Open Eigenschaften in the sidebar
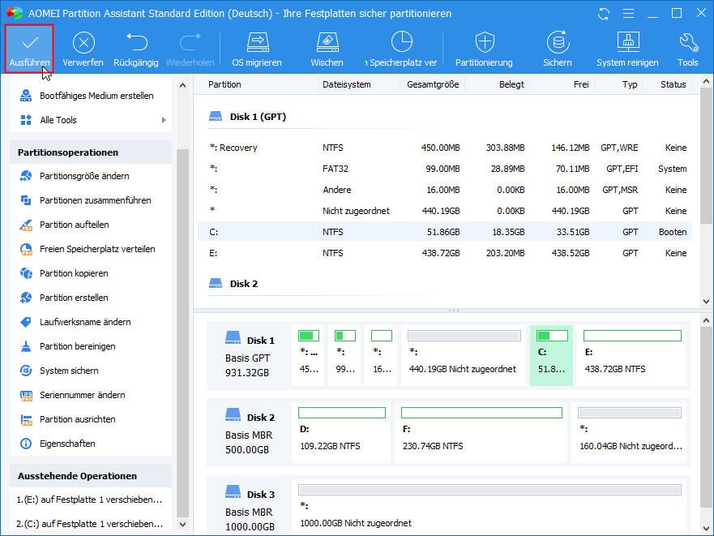This screenshot has width=714, height=536. tap(67, 444)
